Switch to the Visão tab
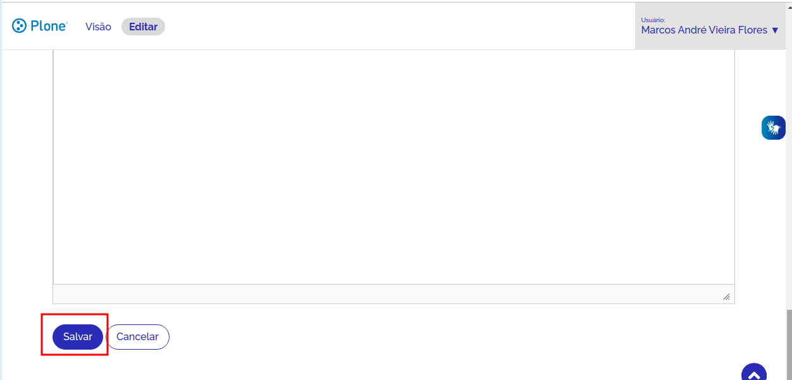 click(98, 27)
